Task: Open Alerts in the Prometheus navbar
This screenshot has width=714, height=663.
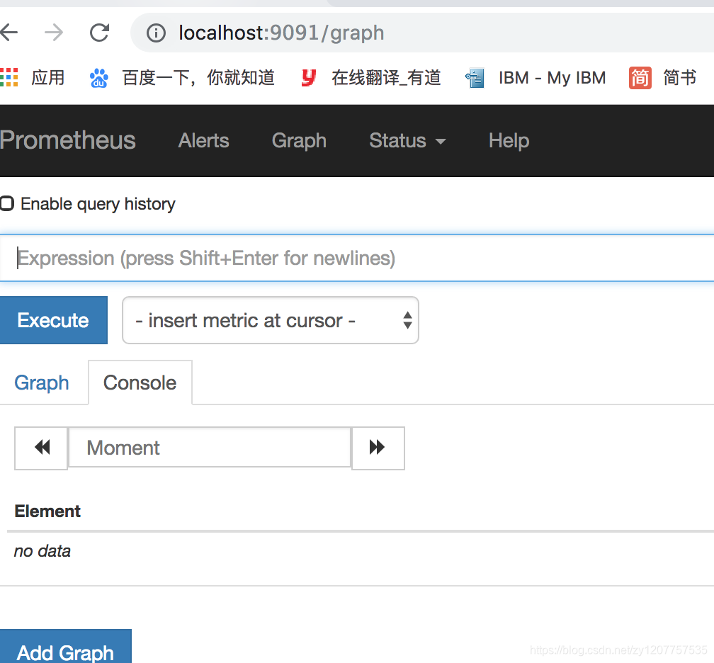Action: coord(203,140)
